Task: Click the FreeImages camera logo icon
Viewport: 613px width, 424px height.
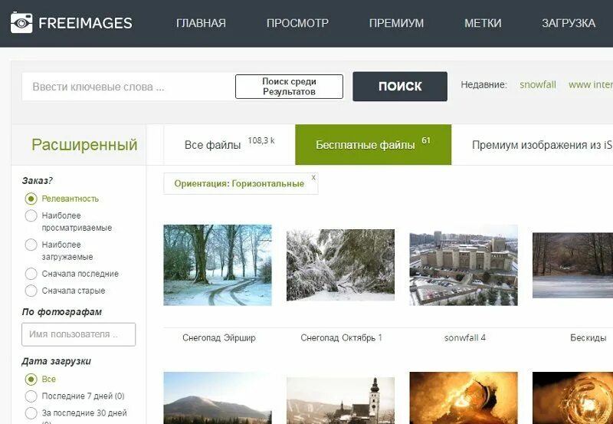Action: click(21, 23)
